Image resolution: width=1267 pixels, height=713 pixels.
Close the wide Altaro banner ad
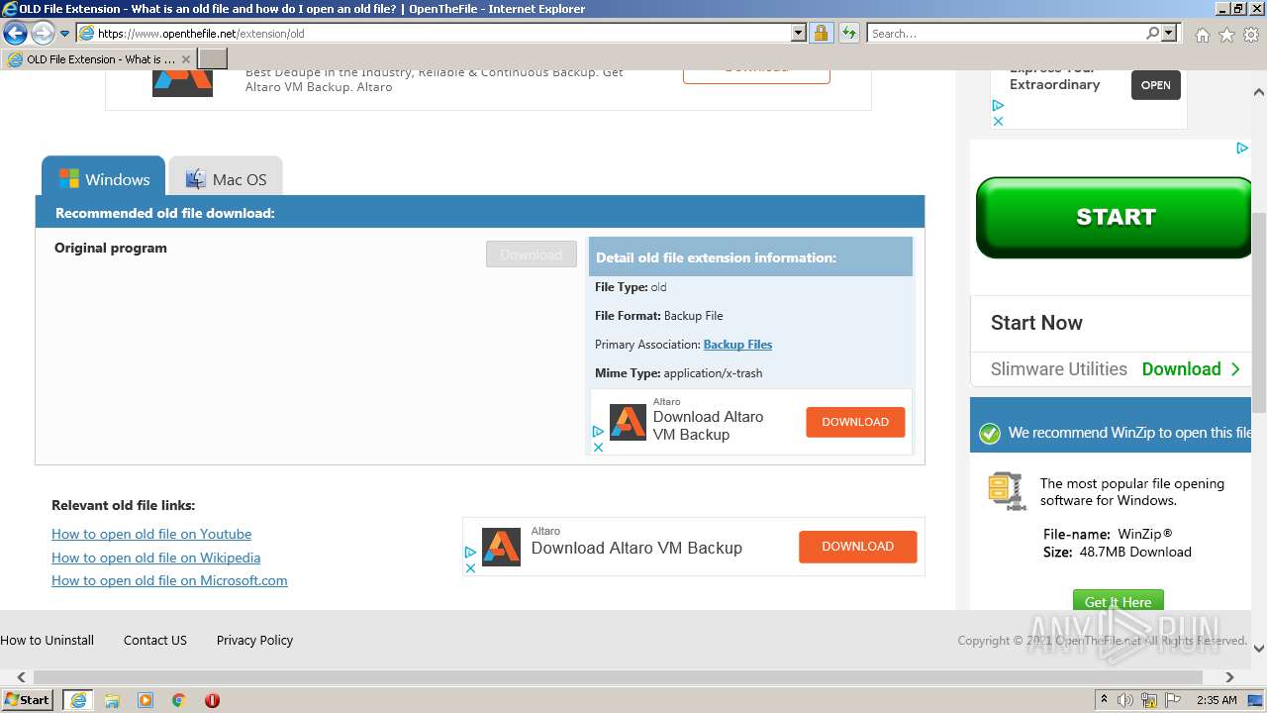pyautogui.click(x=470, y=567)
